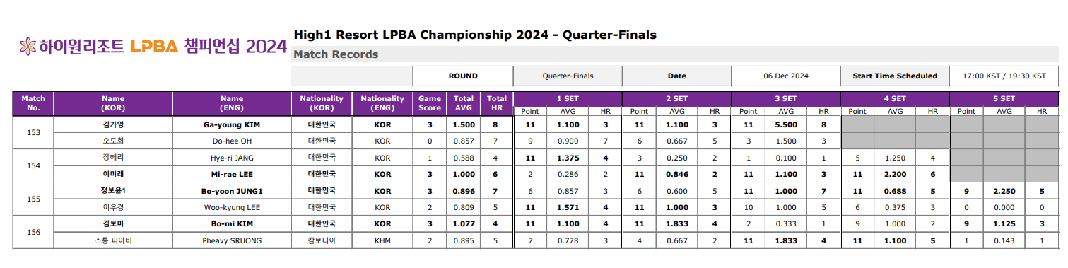Click the 5.500 average in 3 SET

(x=786, y=124)
